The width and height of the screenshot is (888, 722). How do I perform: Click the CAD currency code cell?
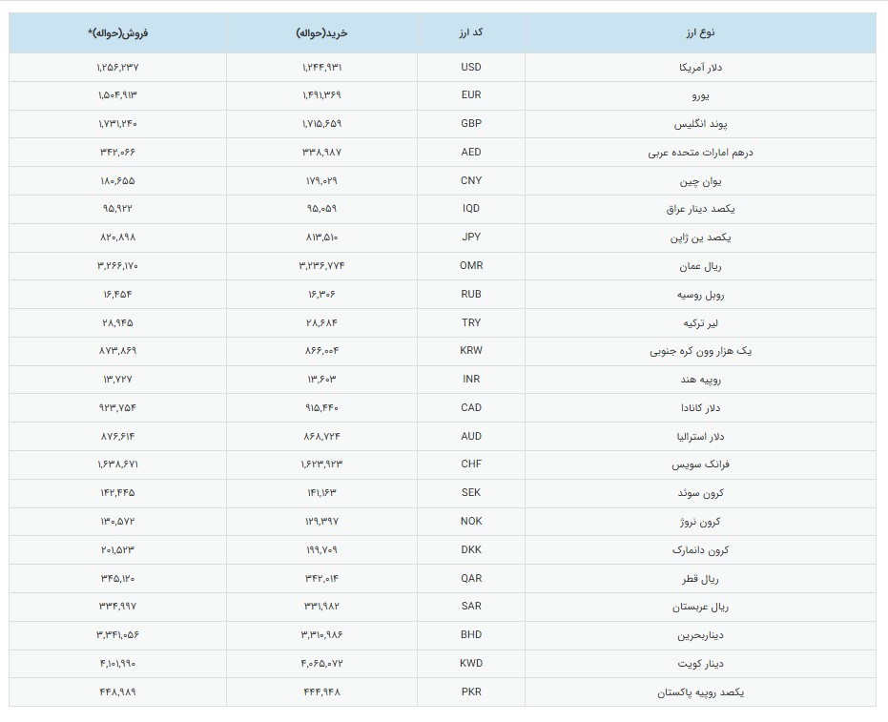[x=471, y=407]
